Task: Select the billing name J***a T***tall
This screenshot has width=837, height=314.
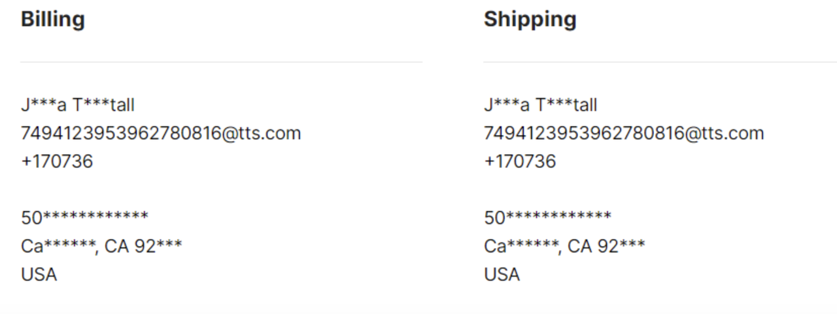Action: tap(78, 105)
